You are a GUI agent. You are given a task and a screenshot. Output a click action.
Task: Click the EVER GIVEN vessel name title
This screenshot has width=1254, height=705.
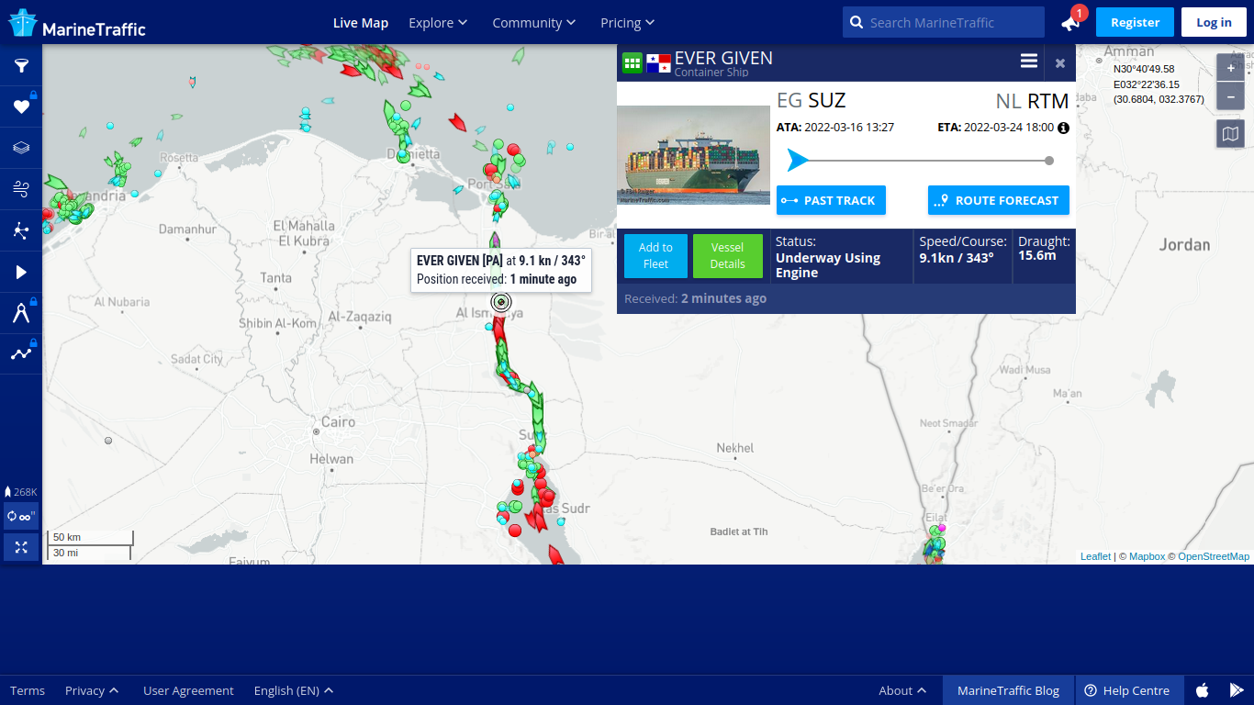(x=723, y=58)
